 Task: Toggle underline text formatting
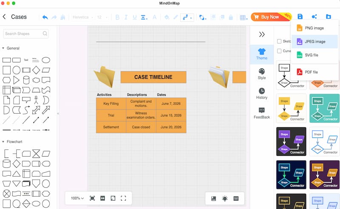click(x=135, y=17)
